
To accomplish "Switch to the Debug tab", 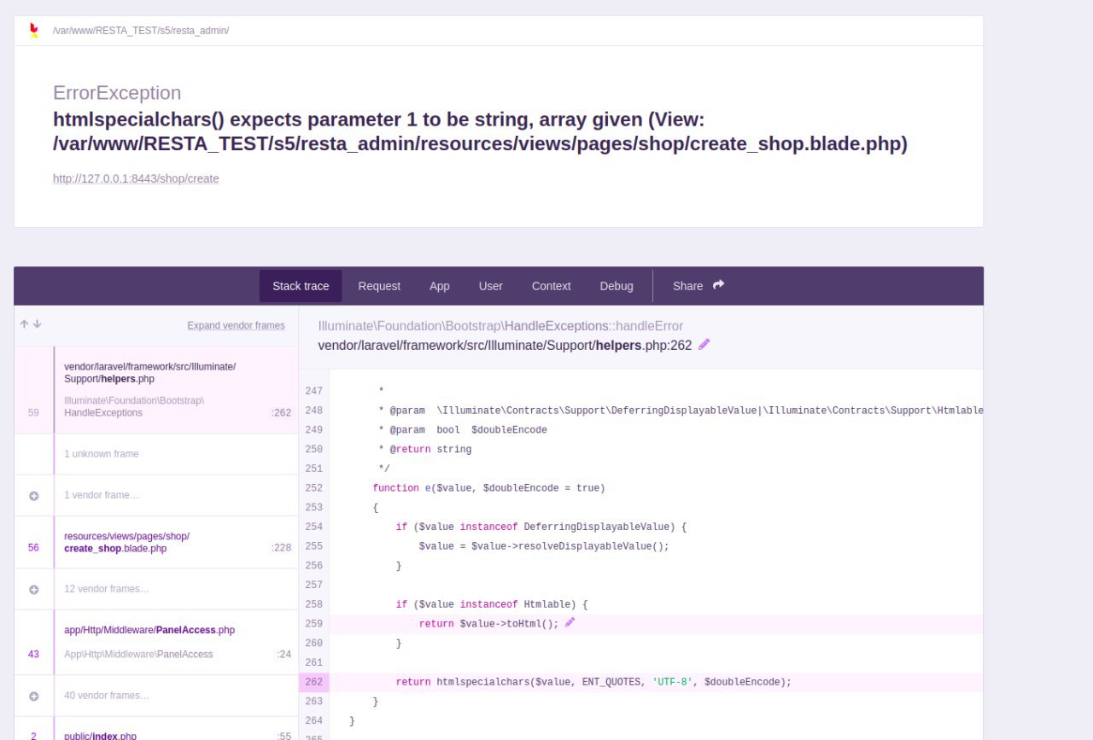I will click(x=617, y=286).
